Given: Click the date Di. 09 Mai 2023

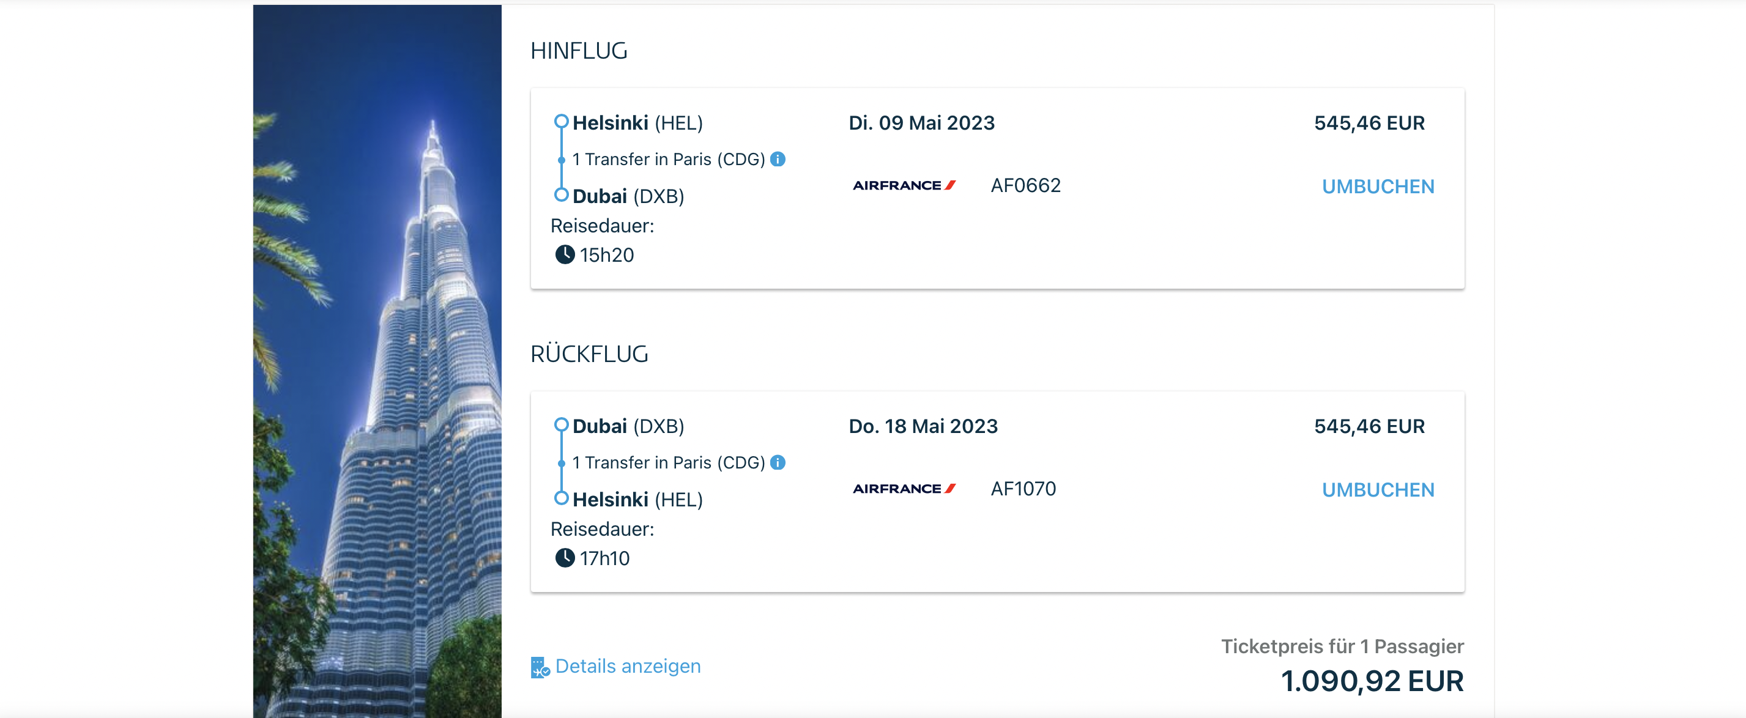Looking at the screenshot, I should [921, 124].
